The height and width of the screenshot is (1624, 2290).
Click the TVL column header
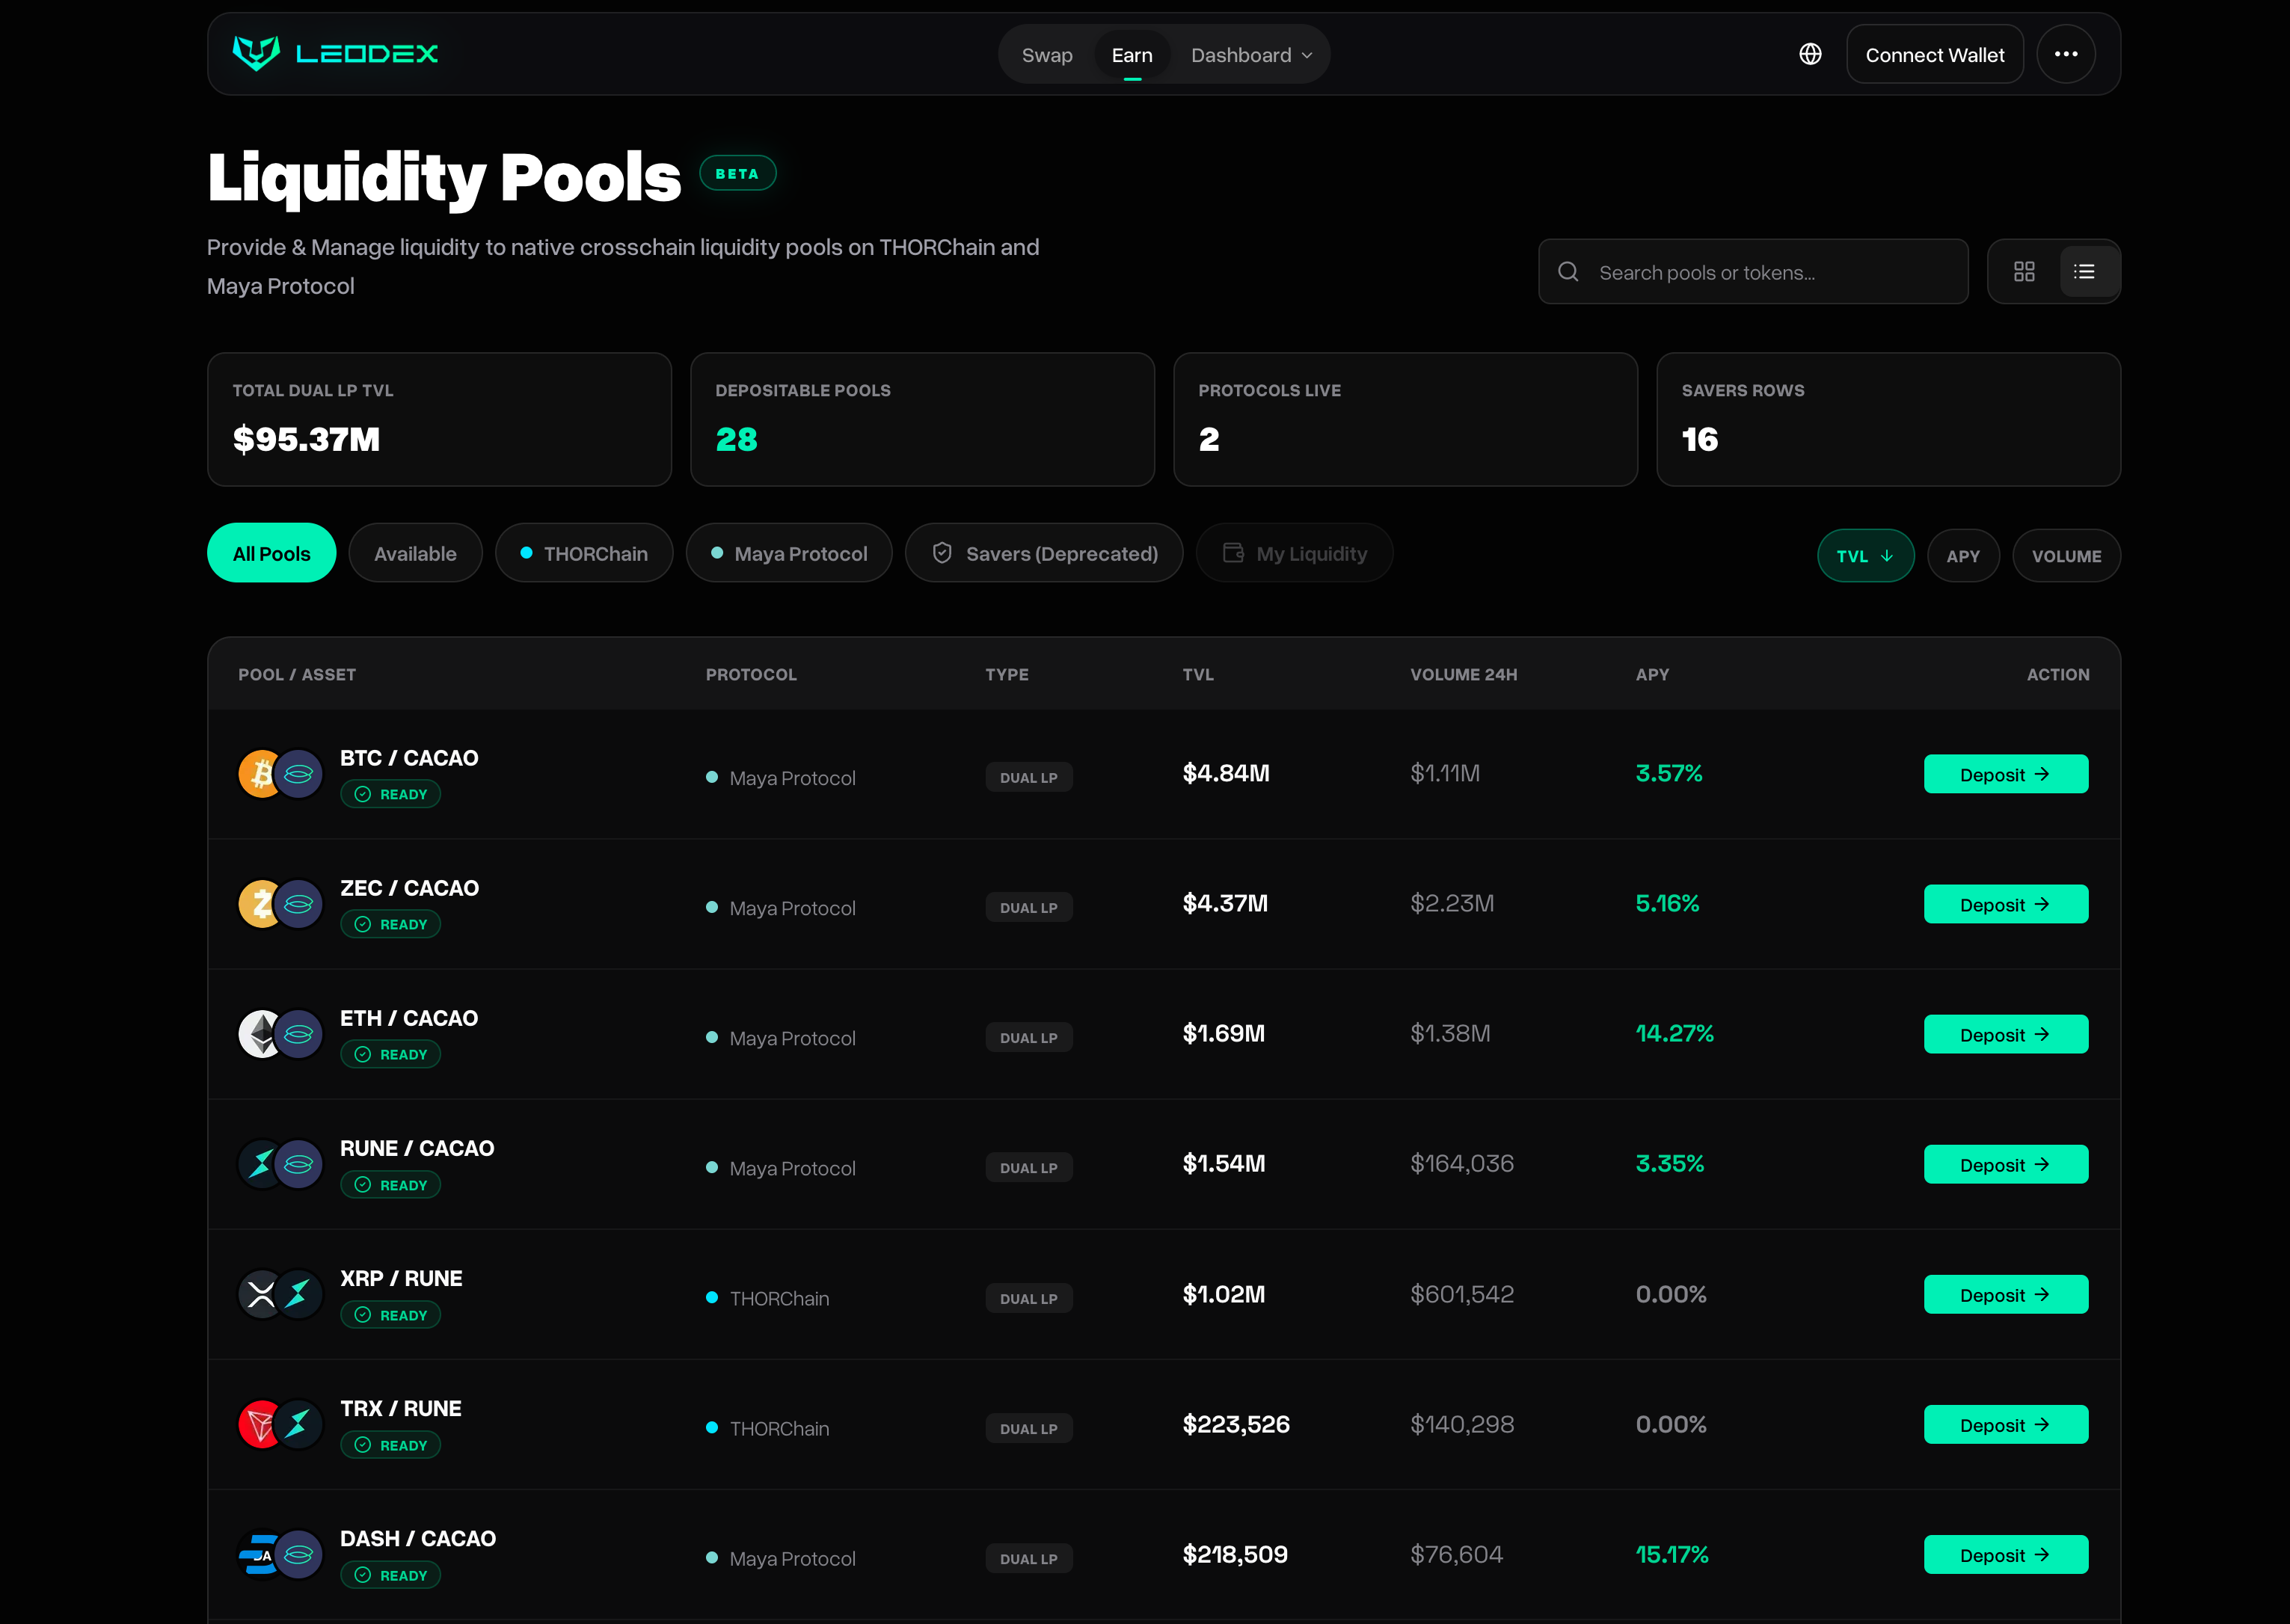[1198, 675]
